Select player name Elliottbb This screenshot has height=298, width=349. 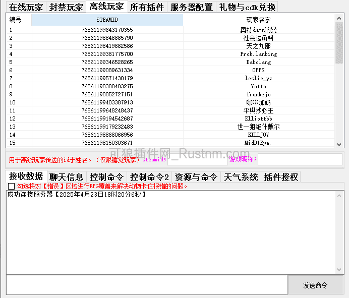tap(258, 118)
